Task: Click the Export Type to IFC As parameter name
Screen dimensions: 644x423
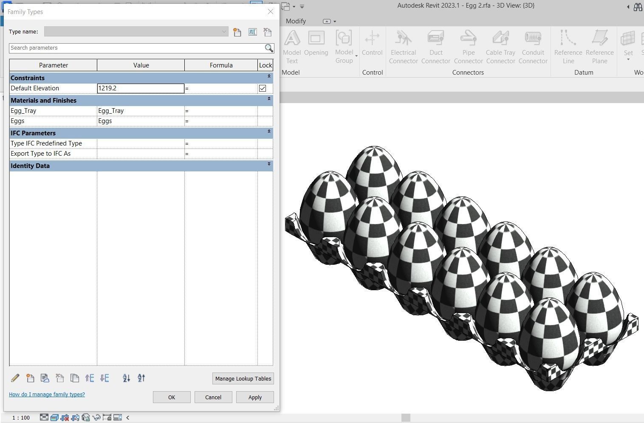Action: [x=41, y=154]
